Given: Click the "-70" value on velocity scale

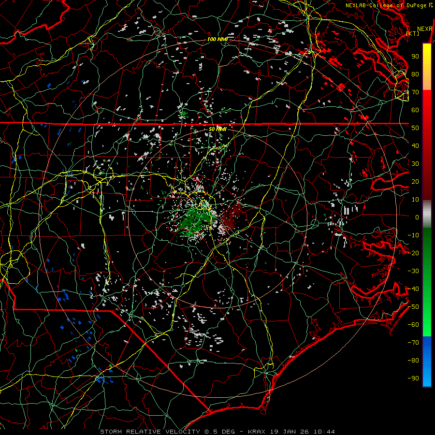Looking at the screenshot, I should tap(413, 343).
